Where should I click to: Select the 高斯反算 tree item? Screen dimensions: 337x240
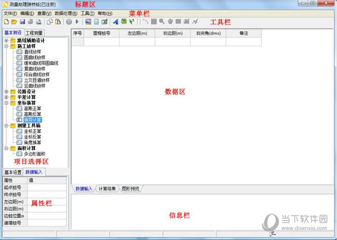point(33,114)
